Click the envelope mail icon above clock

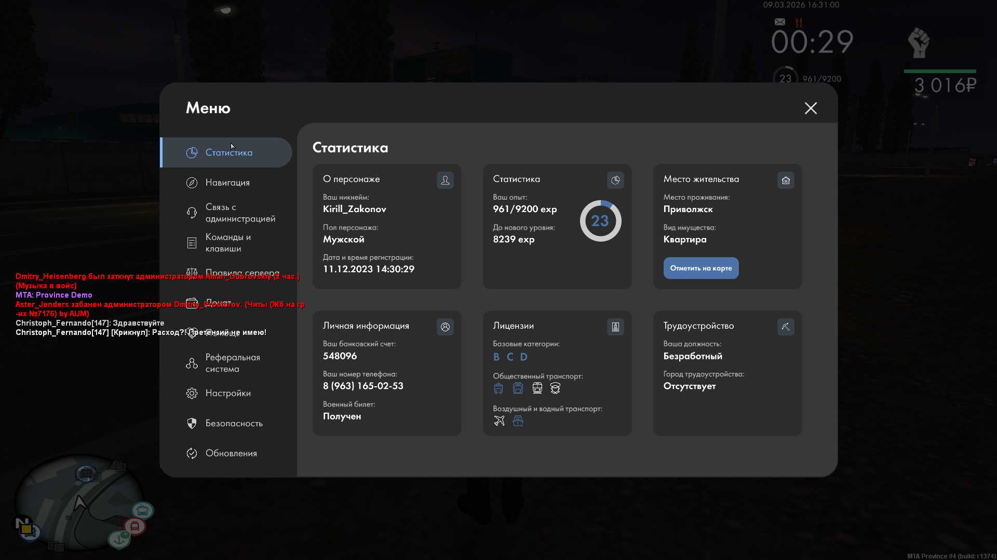click(x=780, y=22)
